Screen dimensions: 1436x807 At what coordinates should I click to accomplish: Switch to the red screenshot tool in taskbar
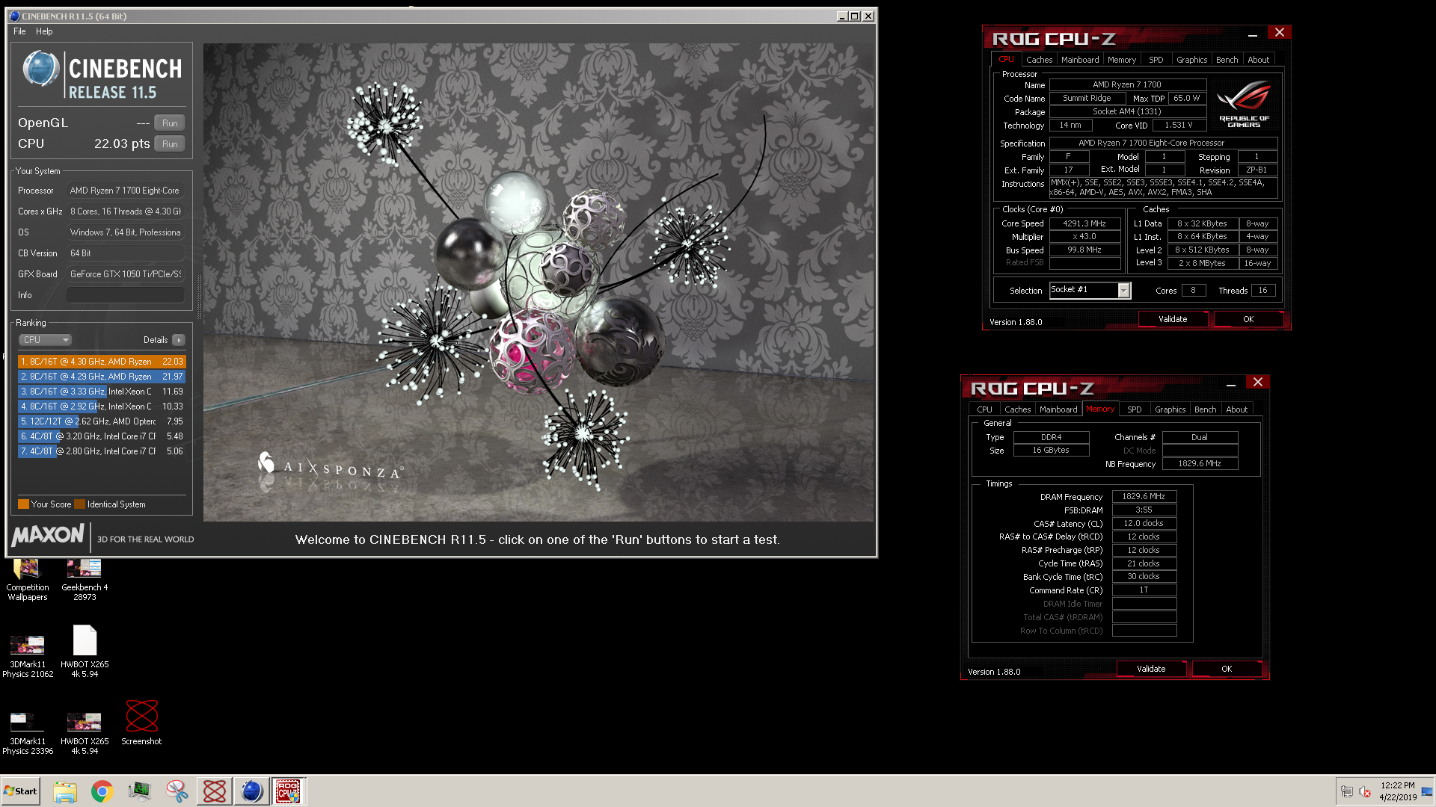click(x=215, y=791)
